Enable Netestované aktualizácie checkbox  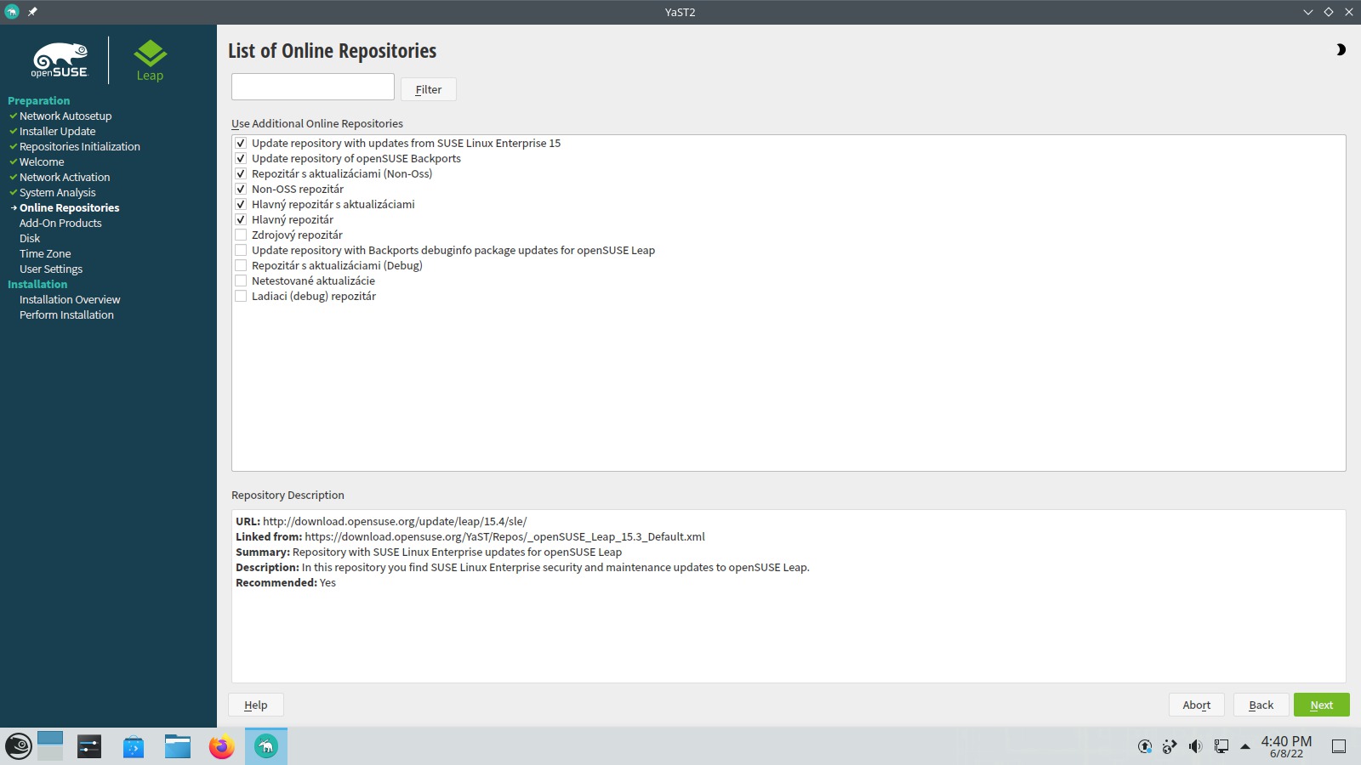[241, 280]
